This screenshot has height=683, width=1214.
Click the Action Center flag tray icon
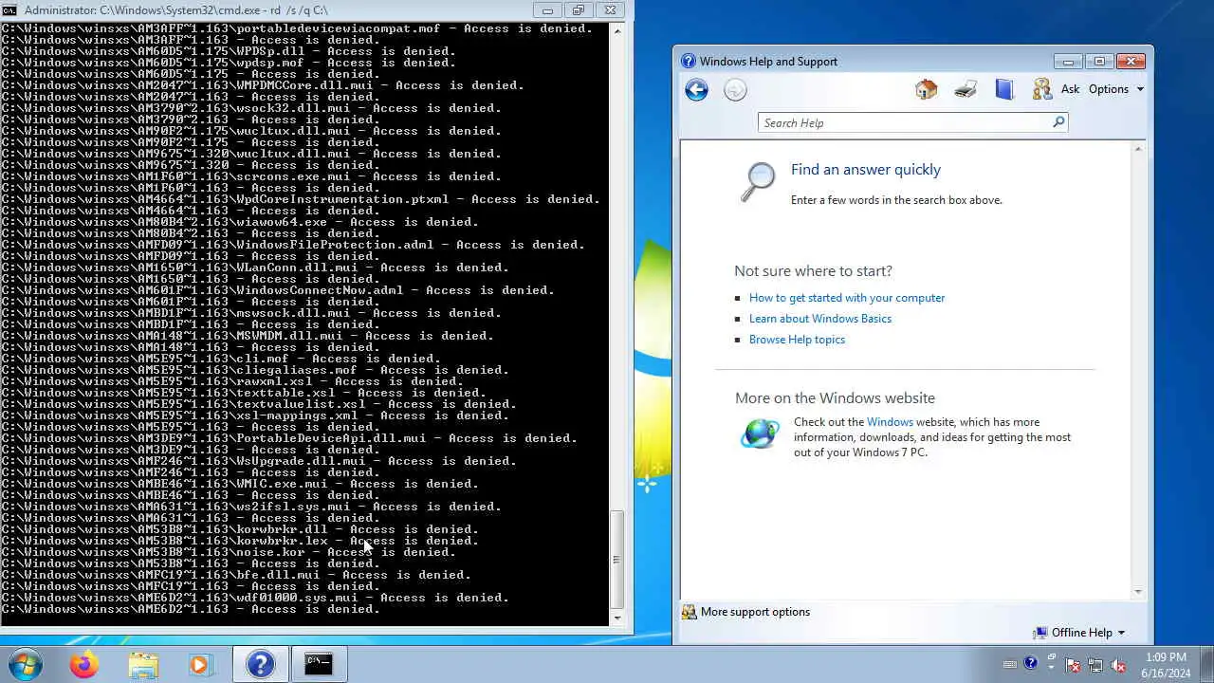[x=1075, y=665]
